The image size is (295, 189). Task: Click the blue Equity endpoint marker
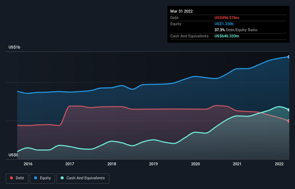[x=289, y=57]
